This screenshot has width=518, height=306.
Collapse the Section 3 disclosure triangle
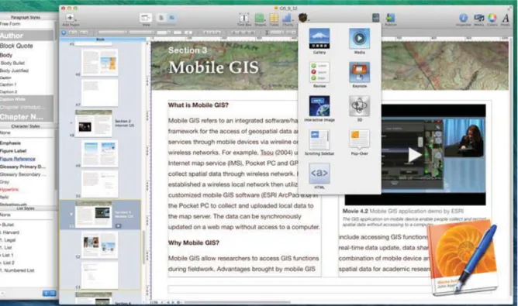[71, 214]
